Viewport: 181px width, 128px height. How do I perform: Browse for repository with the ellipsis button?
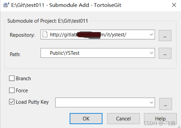pos(165,35)
